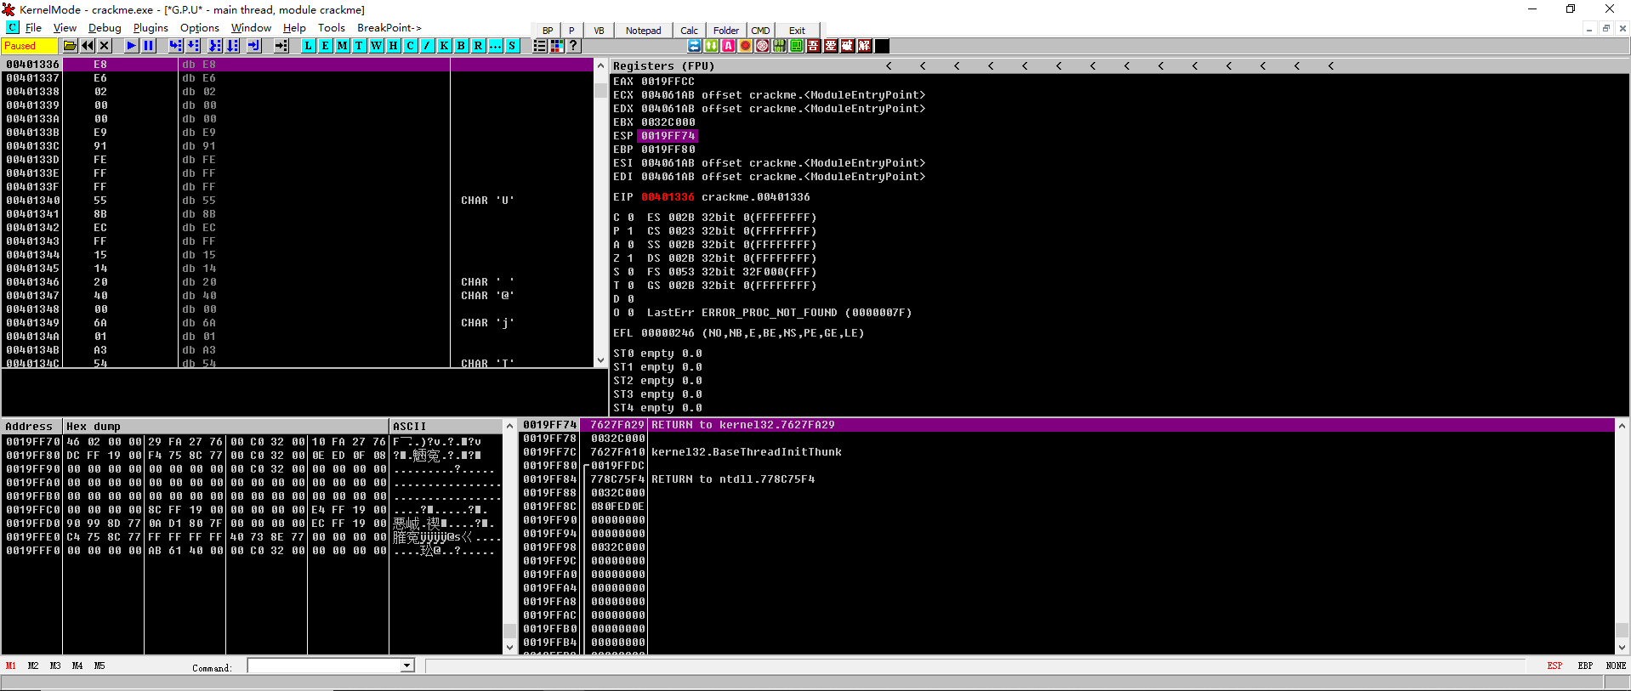This screenshot has width=1631, height=691.
Task: Select disassembly row at address 00401340
Action: (x=298, y=201)
